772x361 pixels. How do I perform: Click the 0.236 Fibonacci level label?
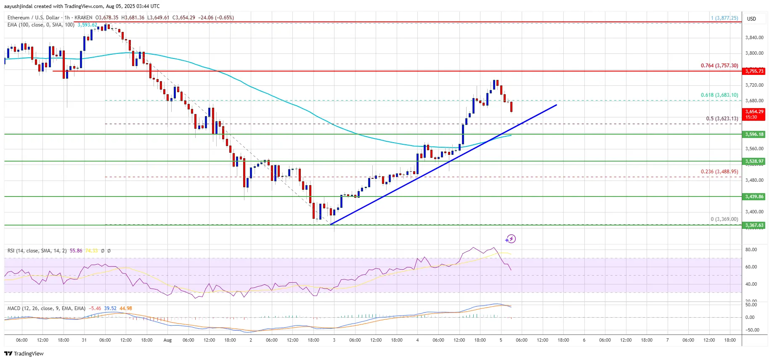point(719,172)
